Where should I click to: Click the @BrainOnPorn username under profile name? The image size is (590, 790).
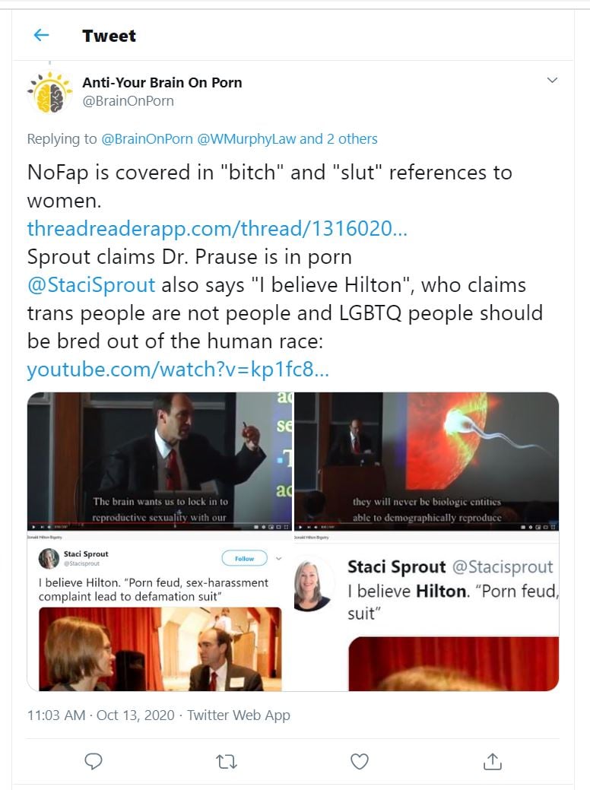pyautogui.click(x=128, y=101)
